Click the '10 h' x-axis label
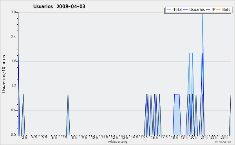Screen dimensions: 235x145 pyautogui.click(x=94, y=138)
